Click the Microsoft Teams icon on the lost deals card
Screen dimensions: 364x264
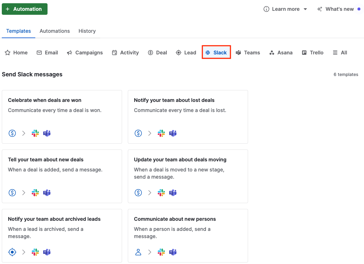[173, 133]
